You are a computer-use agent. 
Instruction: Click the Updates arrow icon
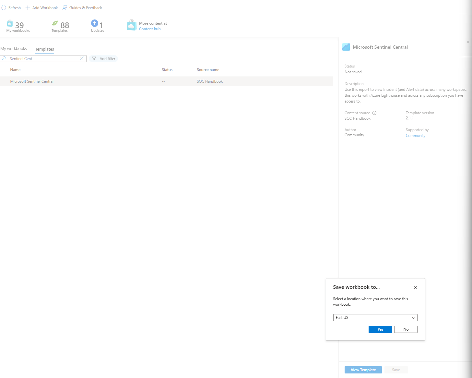95,23
